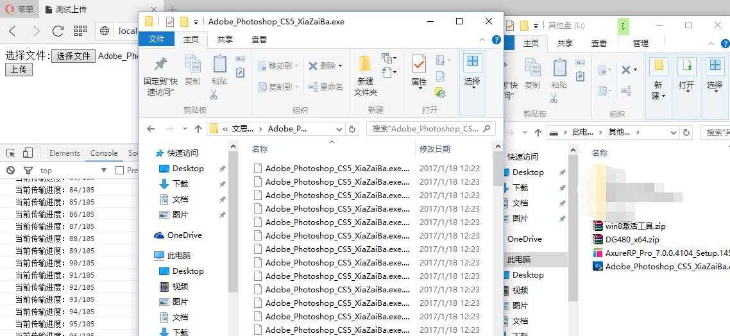Clear the DevTools console with the ban icon
This screenshot has height=336, width=730.
[x=10, y=171]
